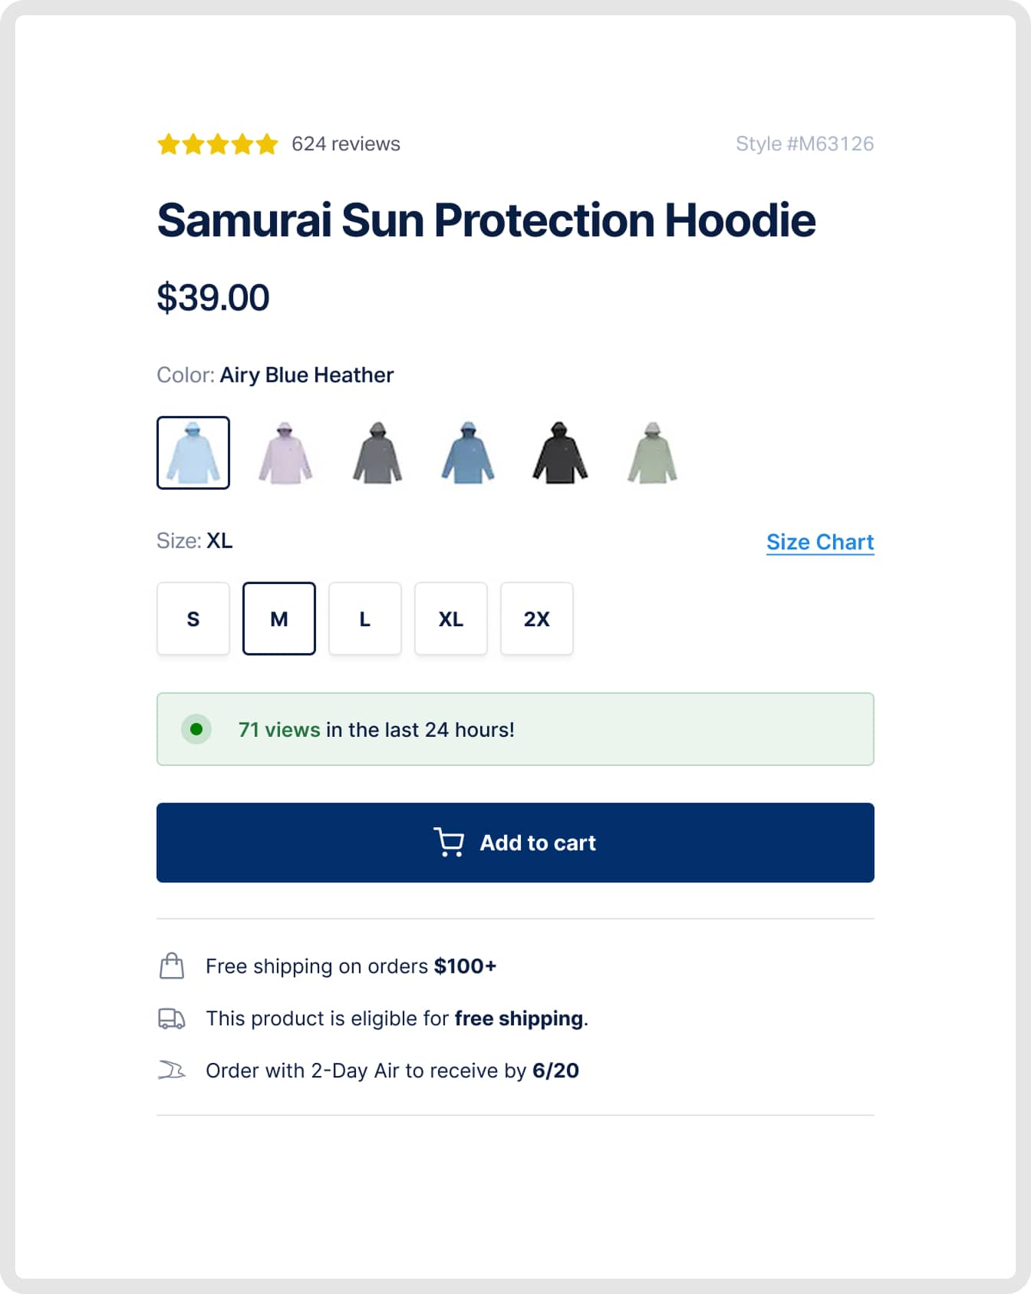Image resolution: width=1031 pixels, height=1294 pixels.
Task: Select size S
Action: pos(193,619)
